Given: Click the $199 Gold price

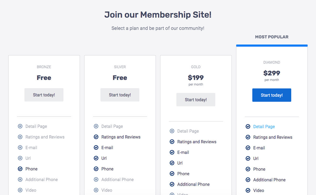Looking at the screenshot, I should (196, 78).
